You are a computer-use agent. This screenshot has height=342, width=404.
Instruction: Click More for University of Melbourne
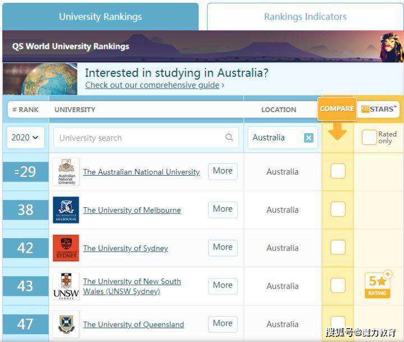[223, 209]
